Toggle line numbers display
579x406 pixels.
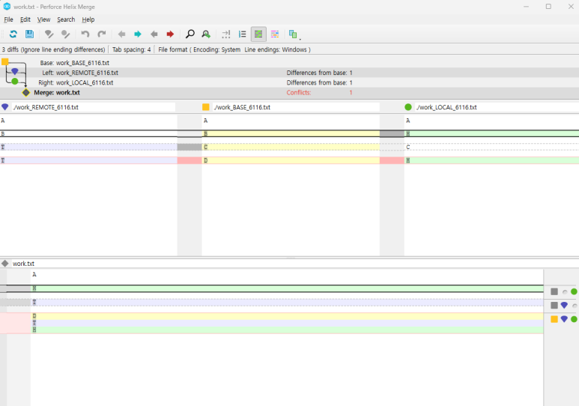(242, 34)
